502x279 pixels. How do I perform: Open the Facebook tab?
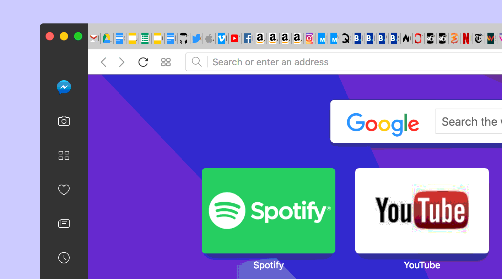point(247,38)
